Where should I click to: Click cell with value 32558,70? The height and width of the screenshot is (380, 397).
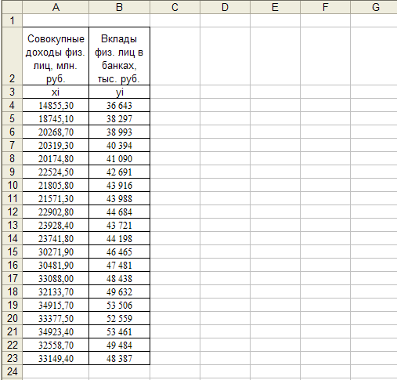click(56, 345)
